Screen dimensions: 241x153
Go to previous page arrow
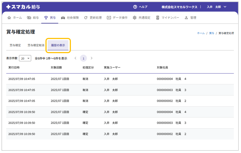click(75, 58)
